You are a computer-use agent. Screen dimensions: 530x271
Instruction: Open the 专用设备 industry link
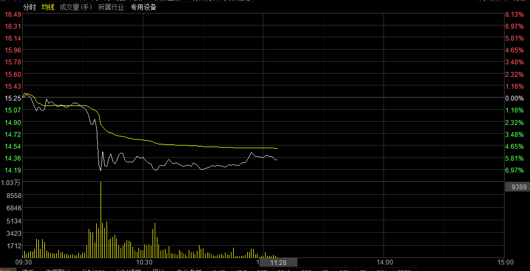[x=143, y=8]
